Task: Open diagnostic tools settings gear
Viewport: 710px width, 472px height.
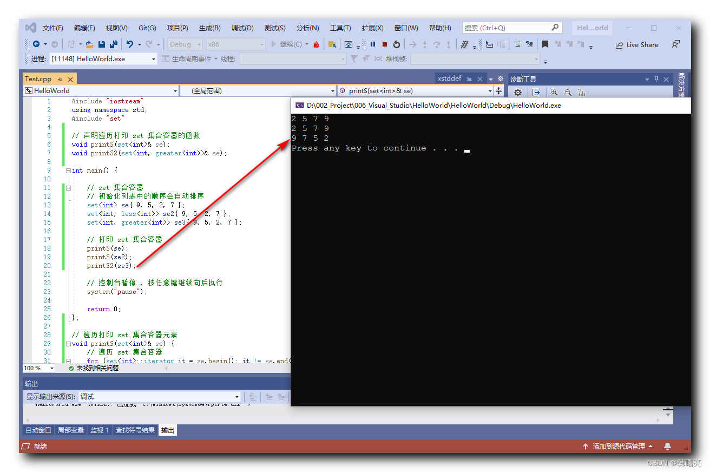Action: click(x=518, y=93)
